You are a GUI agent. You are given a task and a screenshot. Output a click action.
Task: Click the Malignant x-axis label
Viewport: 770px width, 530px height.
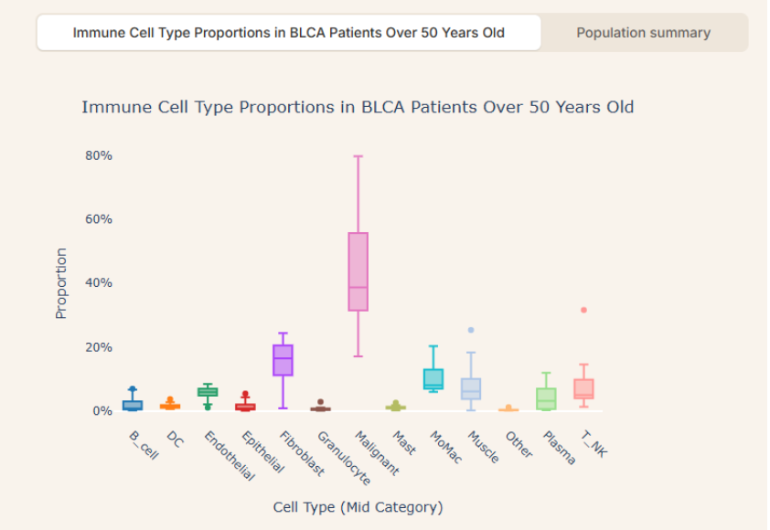(378, 453)
